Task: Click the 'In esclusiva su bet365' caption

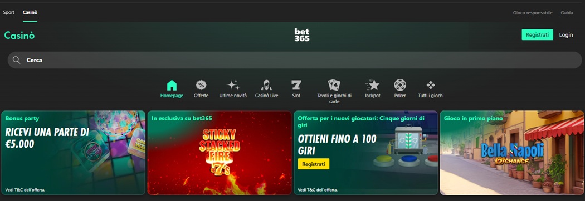Action: [x=182, y=118]
